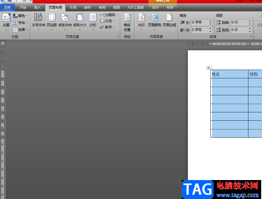Screen dimensions: 262x199
Task: Open the 页面边框 page borders dialog
Action: tap(169, 20)
